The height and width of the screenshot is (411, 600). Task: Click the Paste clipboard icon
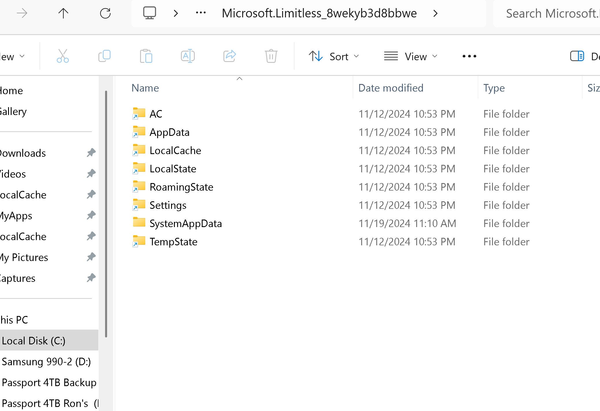click(x=146, y=56)
